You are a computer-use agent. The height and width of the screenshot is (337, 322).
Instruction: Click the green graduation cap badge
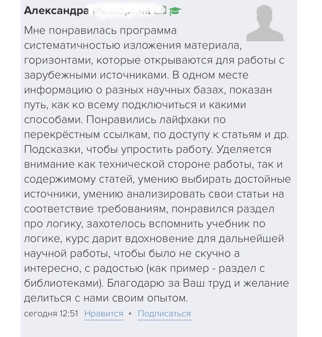click(x=175, y=11)
